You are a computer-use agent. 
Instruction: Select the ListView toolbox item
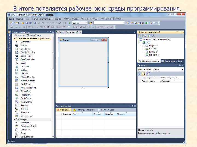pos(25,73)
